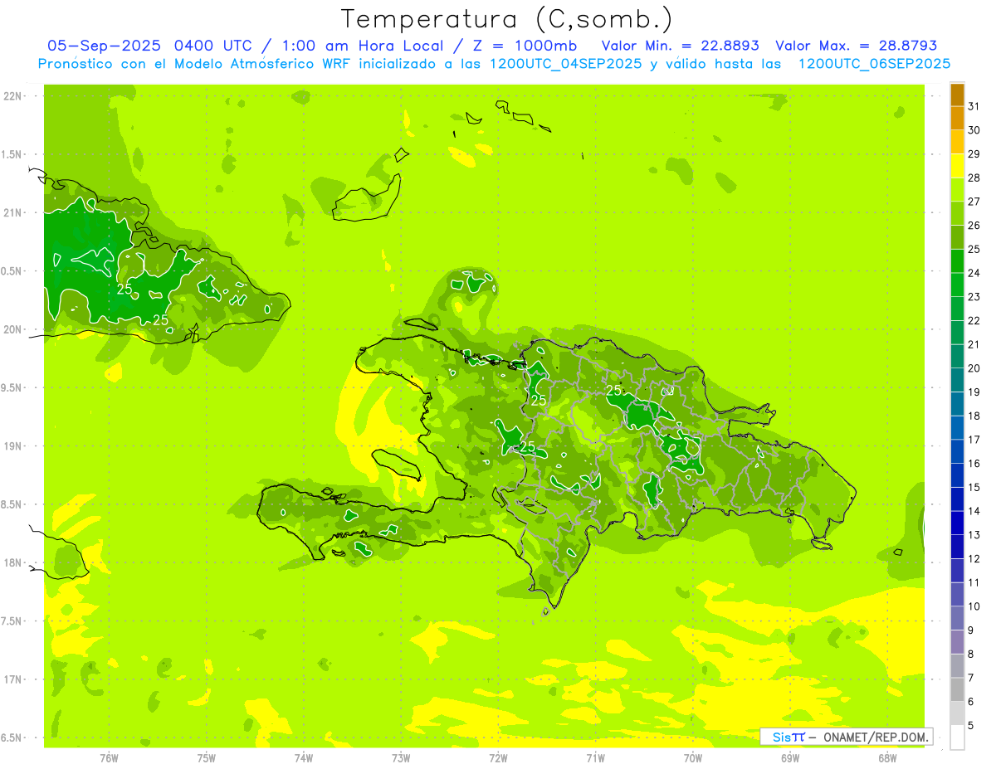Image resolution: width=996 pixels, height=769 pixels.
Task: Choose the purple swatch between 8 and 9
Action: click(957, 642)
